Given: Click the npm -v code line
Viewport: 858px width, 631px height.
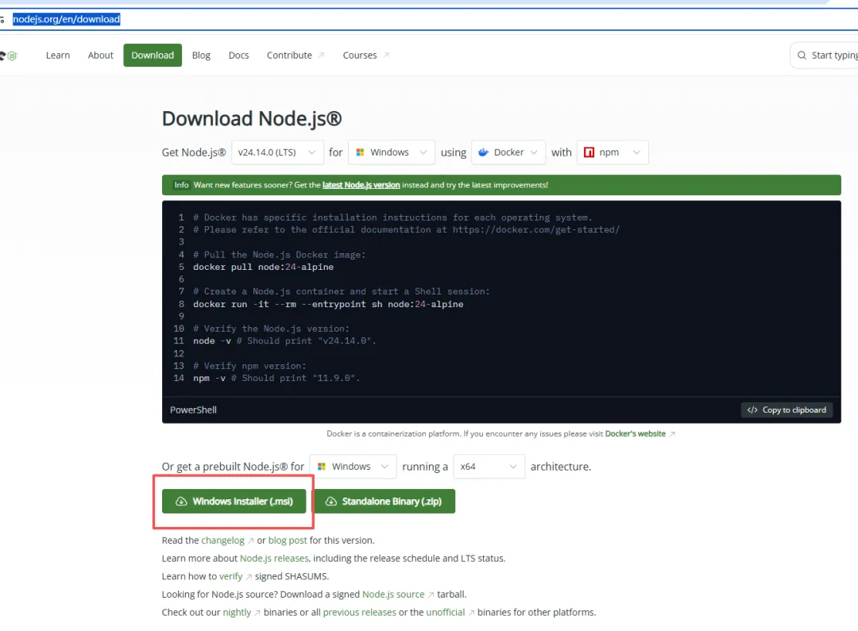Looking at the screenshot, I should click(x=276, y=378).
